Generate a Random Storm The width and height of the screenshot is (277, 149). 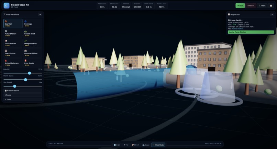(23, 91)
